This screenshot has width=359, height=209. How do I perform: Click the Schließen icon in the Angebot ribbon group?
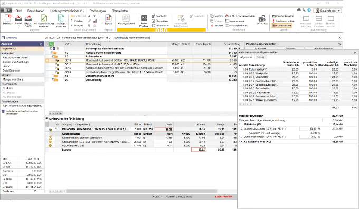tap(8, 18)
